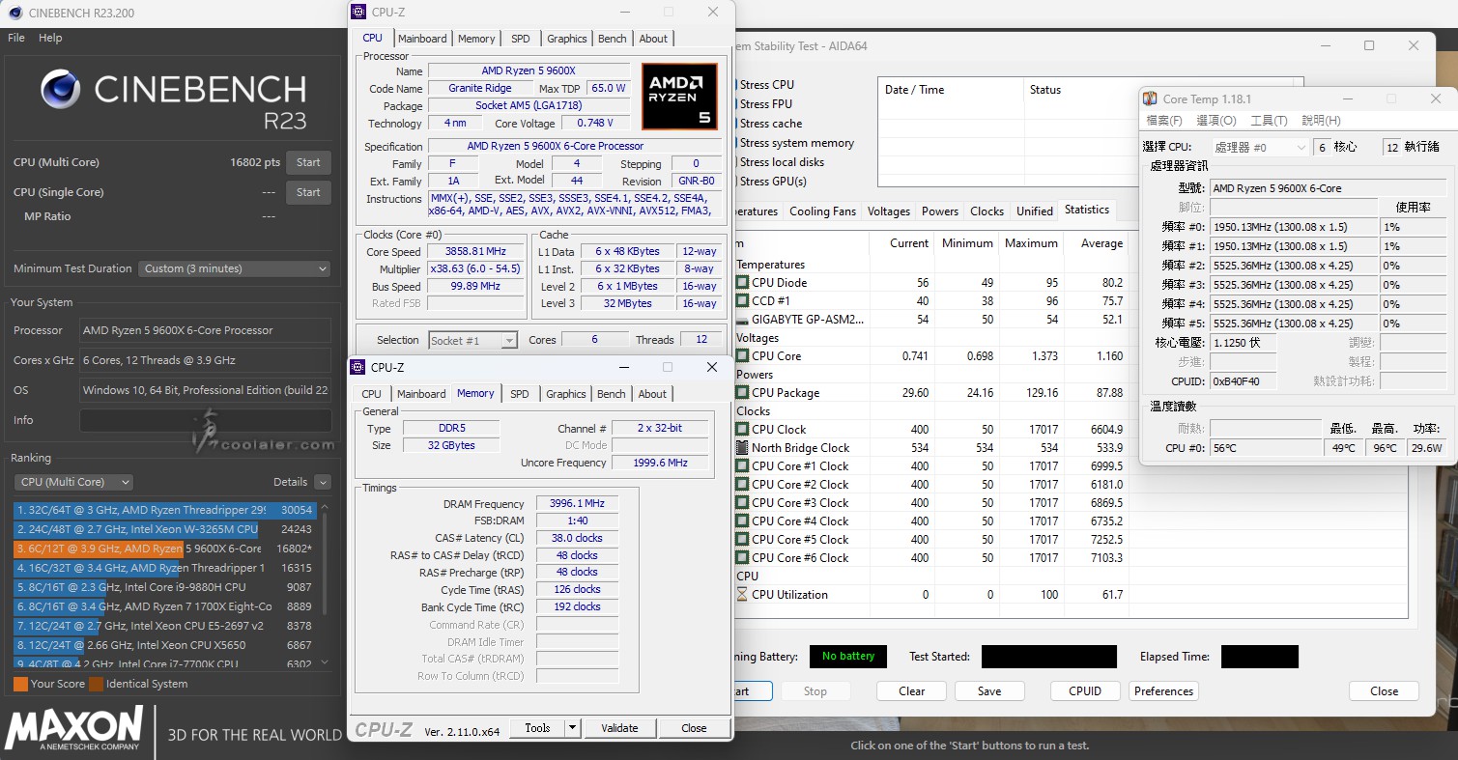Click the lower CPU-Z Memory window's title icon
1458x760 pixels.
click(x=358, y=367)
